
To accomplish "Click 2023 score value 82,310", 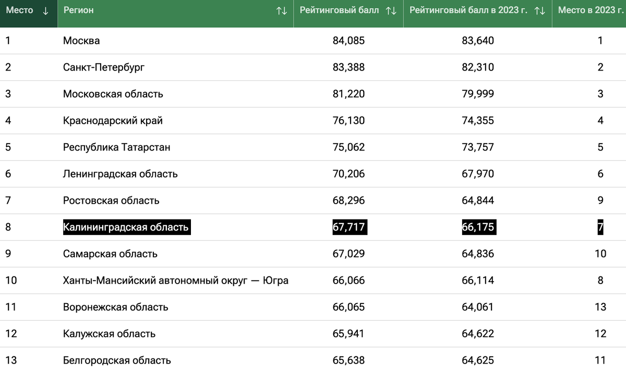I will [x=478, y=67].
